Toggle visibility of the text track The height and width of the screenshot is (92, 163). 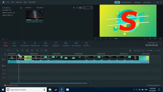[5, 70]
